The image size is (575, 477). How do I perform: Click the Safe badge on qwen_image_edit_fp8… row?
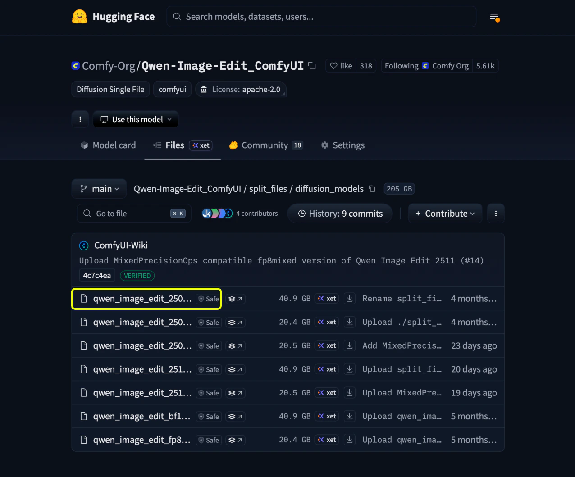pyautogui.click(x=209, y=440)
